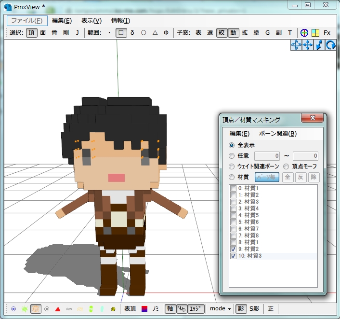Click the 正 button in bottom bar
340x319 pixels.
(271, 309)
